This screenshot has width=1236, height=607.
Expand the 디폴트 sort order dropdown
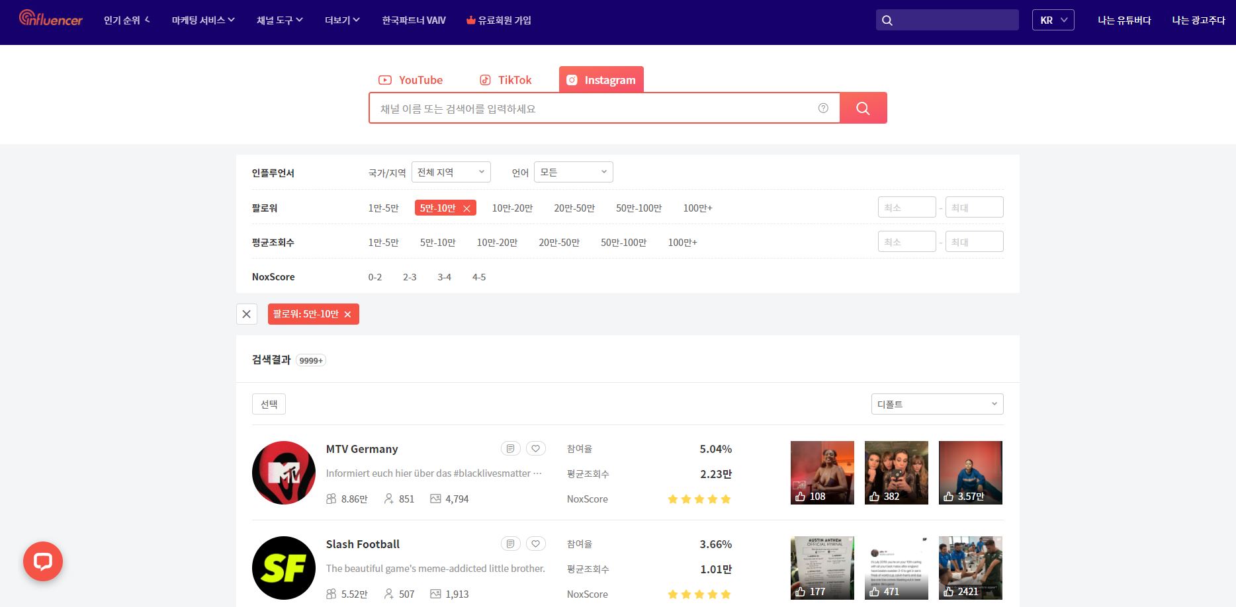click(x=937, y=404)
